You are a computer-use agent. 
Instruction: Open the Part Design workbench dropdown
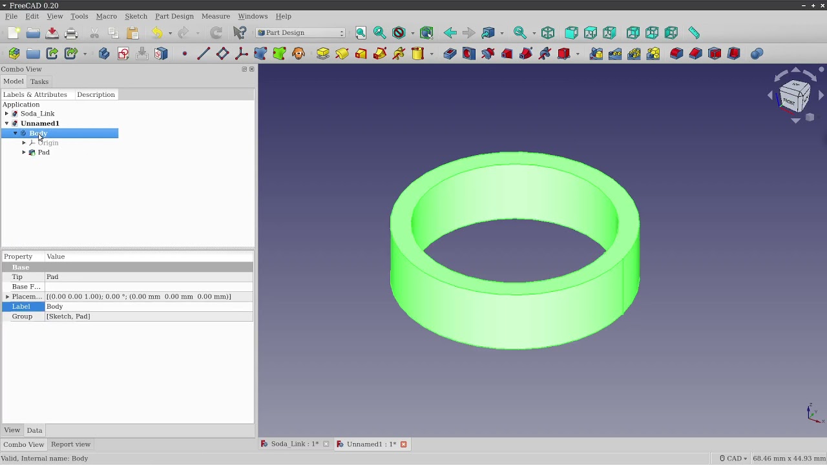[x=302, y=33]
